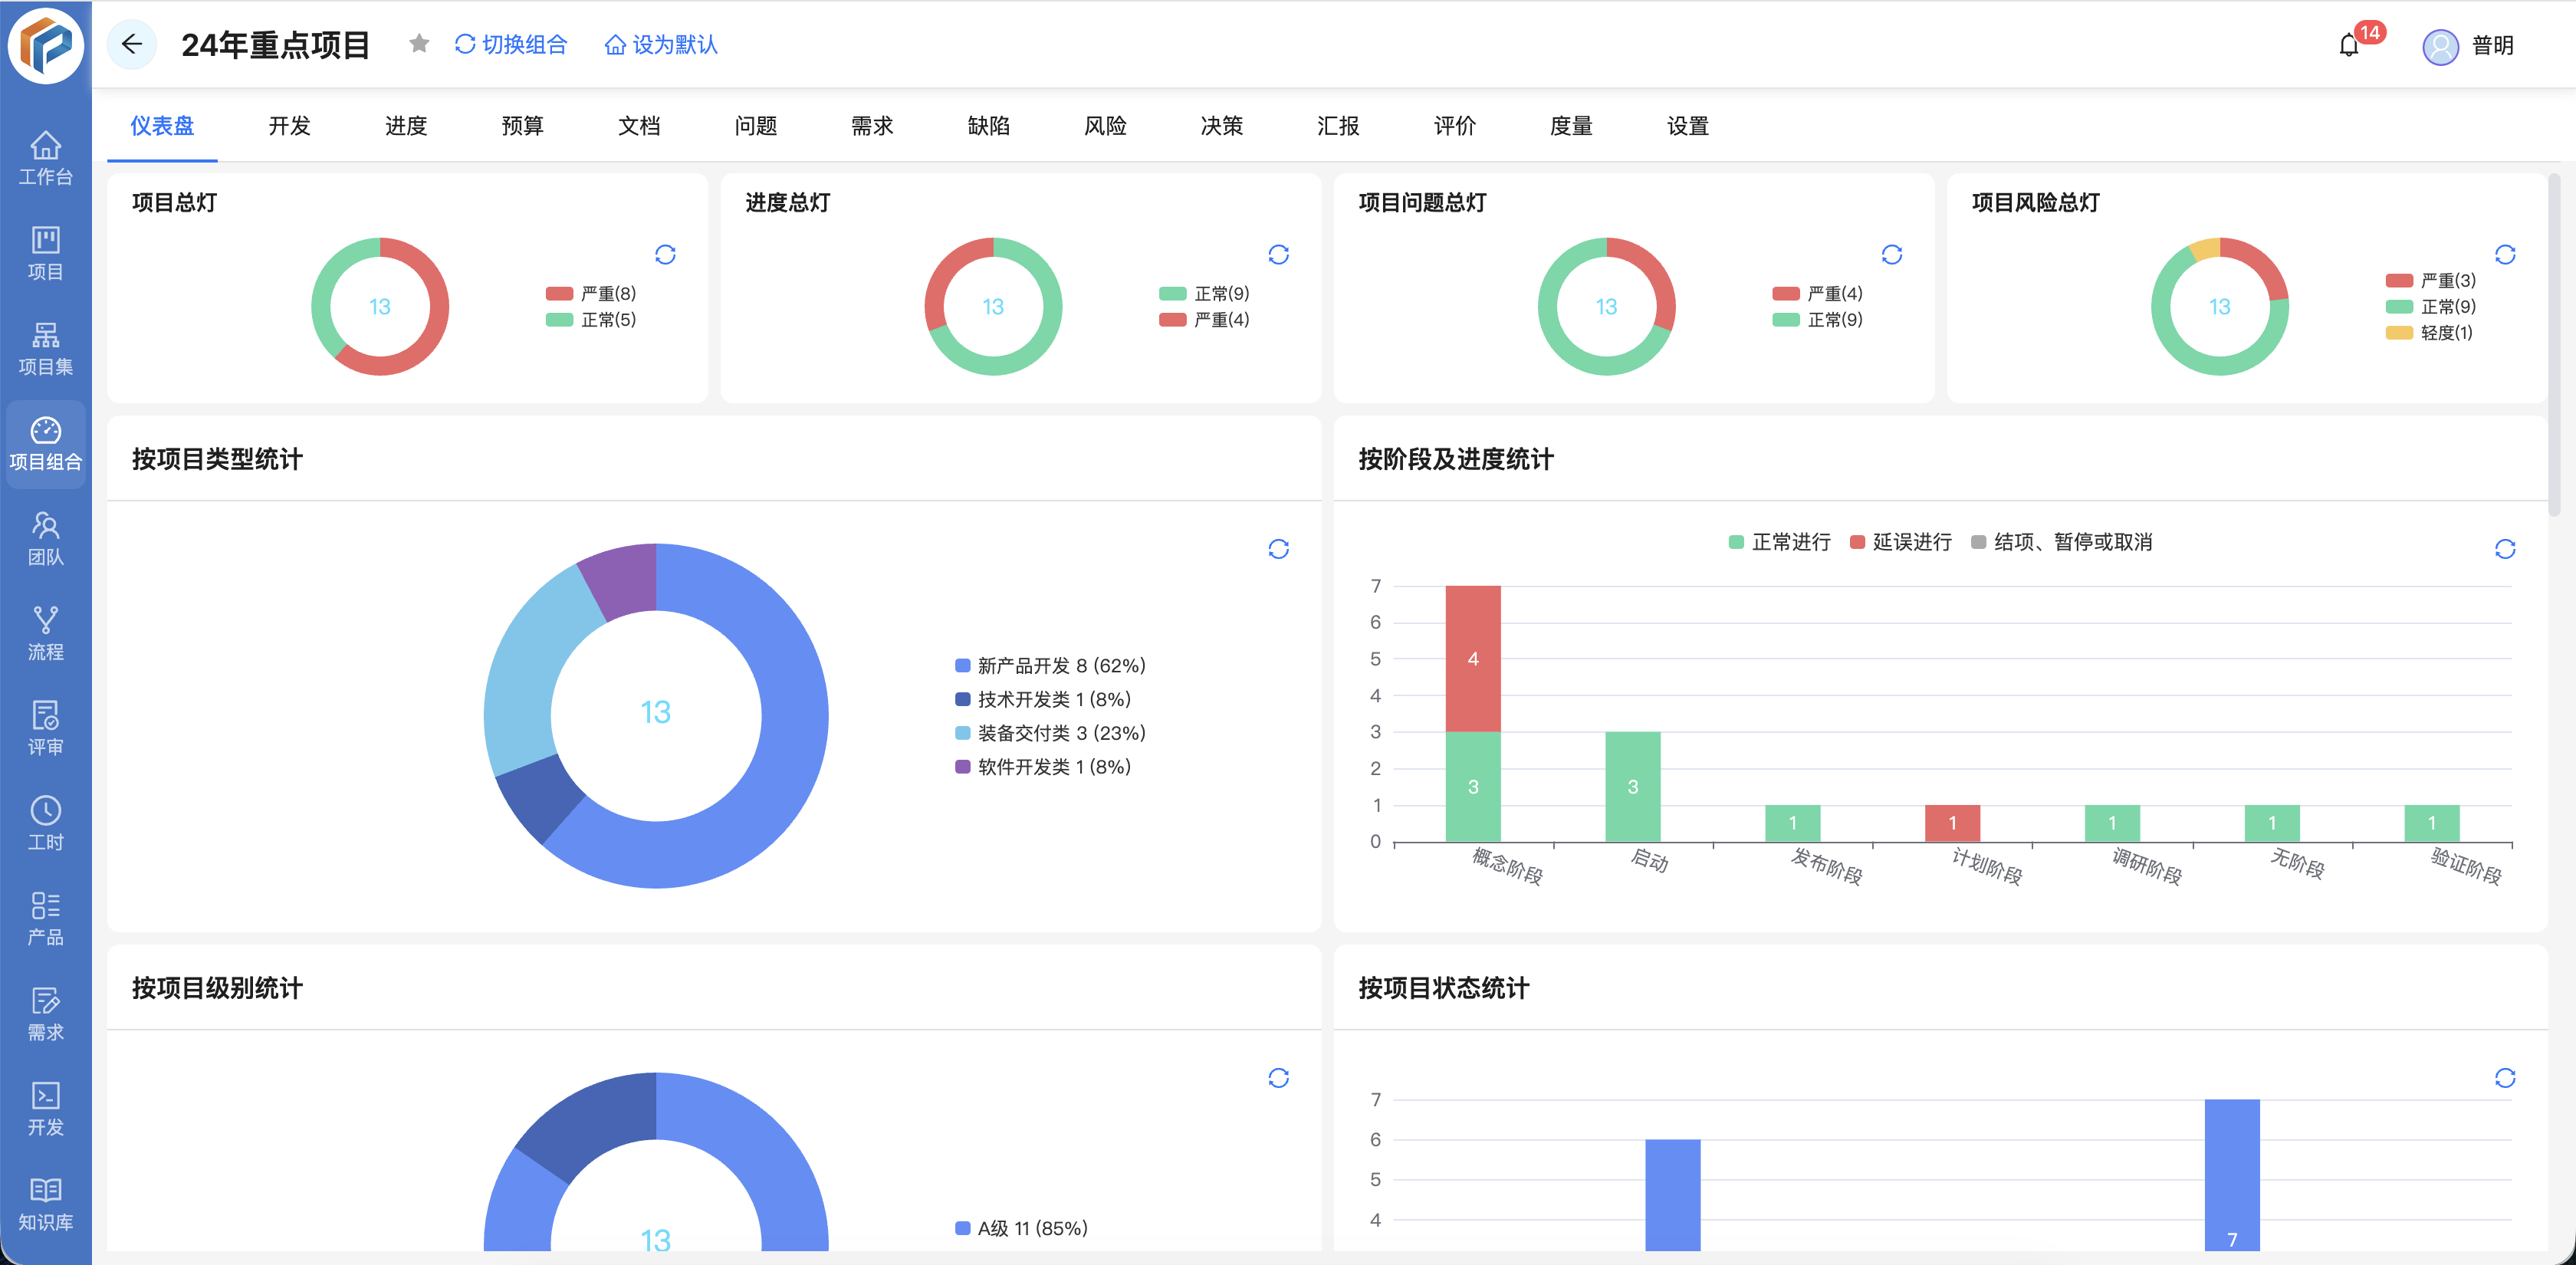Image resolution: width=2576 pixels, height=1265 pixels.
Task: Open 团队 in the sidebar
Action: click(46, 539)
